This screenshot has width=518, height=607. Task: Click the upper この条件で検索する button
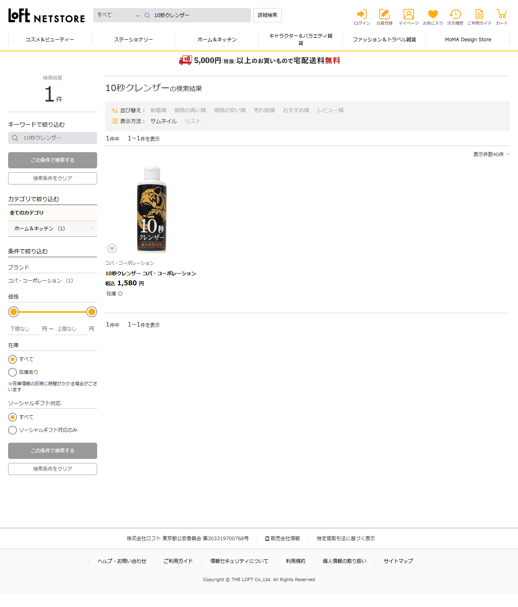[53, 160]
